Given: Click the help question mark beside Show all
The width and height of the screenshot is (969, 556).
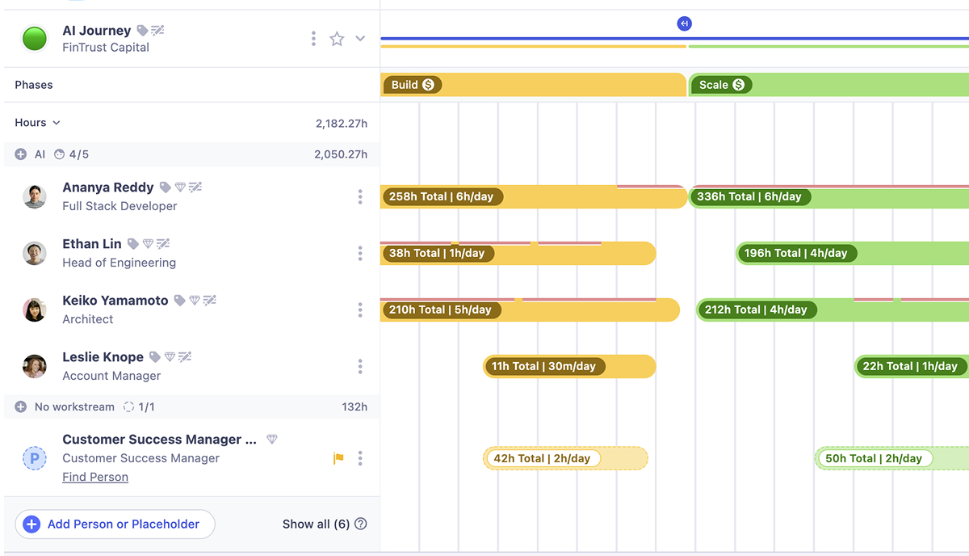Looking at the screenshot, I should click(361, 524).
